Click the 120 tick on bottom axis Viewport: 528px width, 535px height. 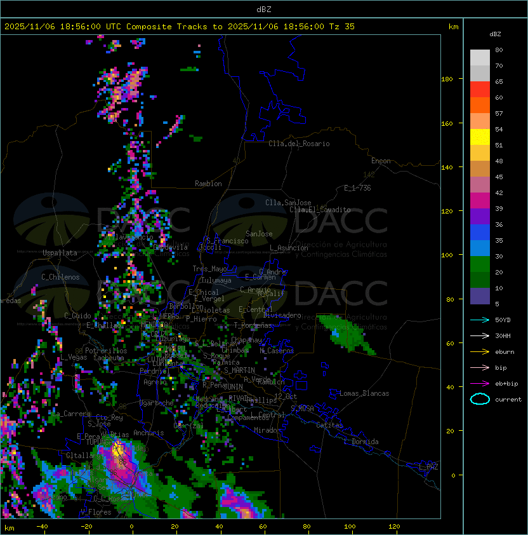[x=394, y=527]
